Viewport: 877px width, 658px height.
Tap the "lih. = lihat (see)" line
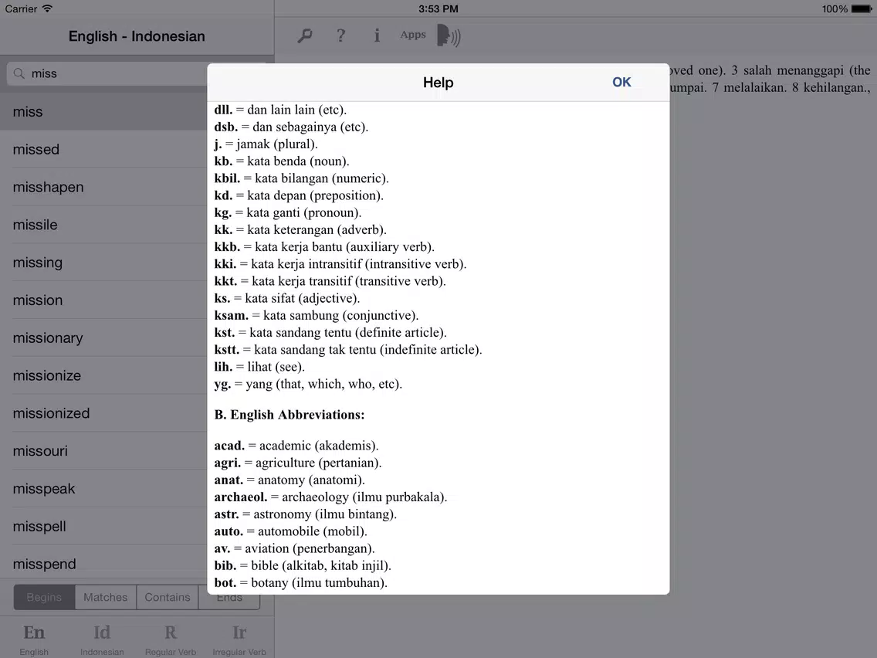tap(259, 367)
